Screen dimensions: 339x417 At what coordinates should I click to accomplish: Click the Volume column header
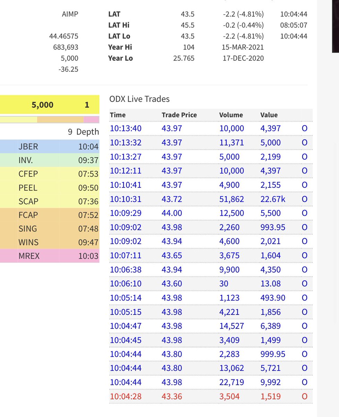[x=231, y=115]
